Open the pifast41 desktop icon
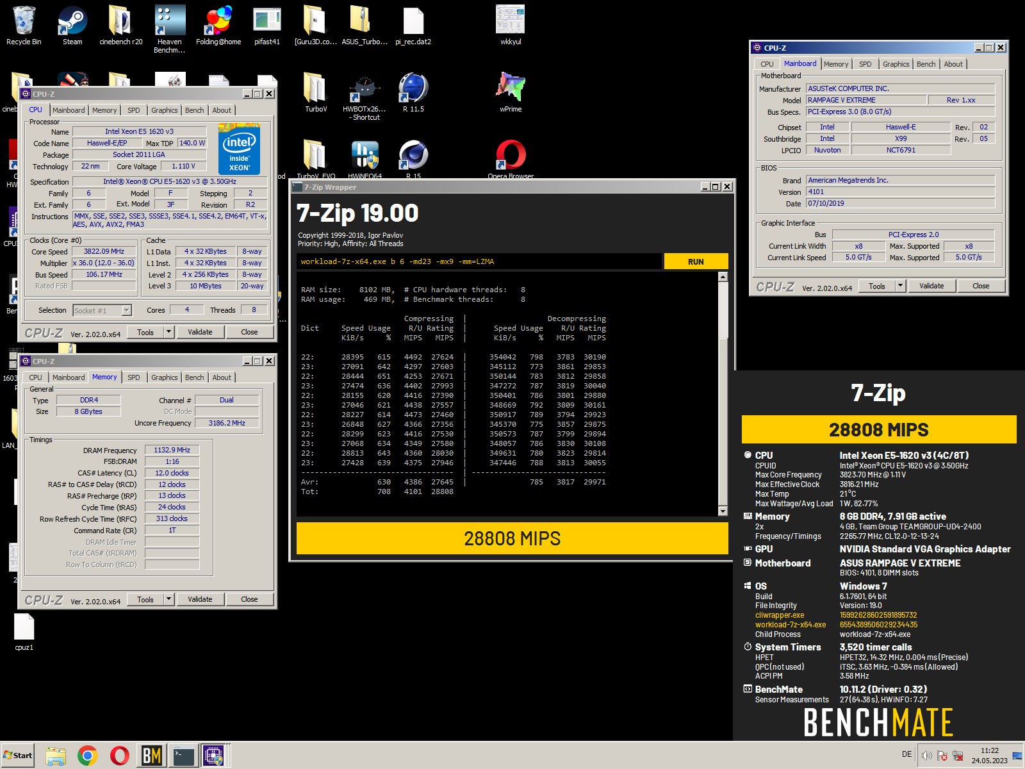 click(x=267, y=26)
